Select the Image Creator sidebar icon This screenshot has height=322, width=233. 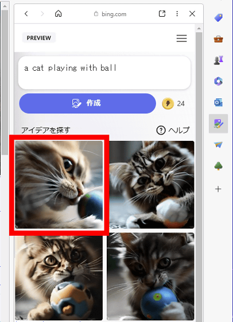[x=219, y=124]
